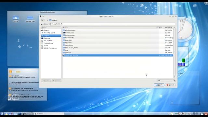The width and height of the screenshot is (208, 117).
Task: Click the OMG_cat_911.flv video file icon
Action: pyautogui.click(x=64, y=55)
